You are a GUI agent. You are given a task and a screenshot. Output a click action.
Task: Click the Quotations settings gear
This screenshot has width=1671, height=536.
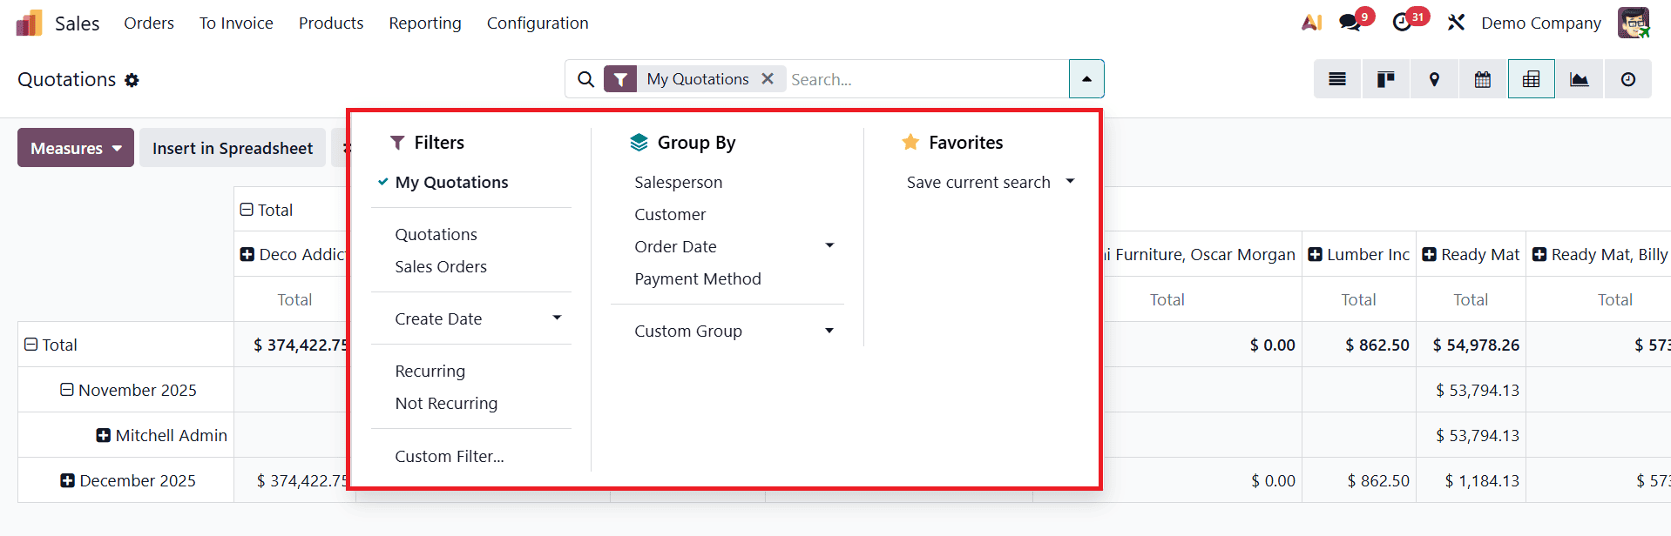132,80
